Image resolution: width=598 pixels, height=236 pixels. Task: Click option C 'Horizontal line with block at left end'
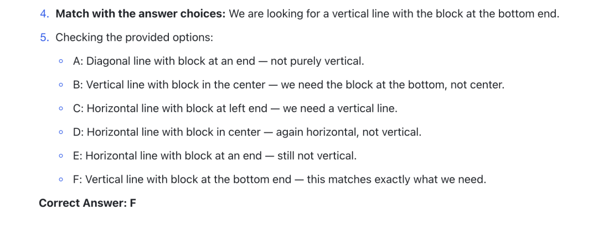tap(177, 108)
